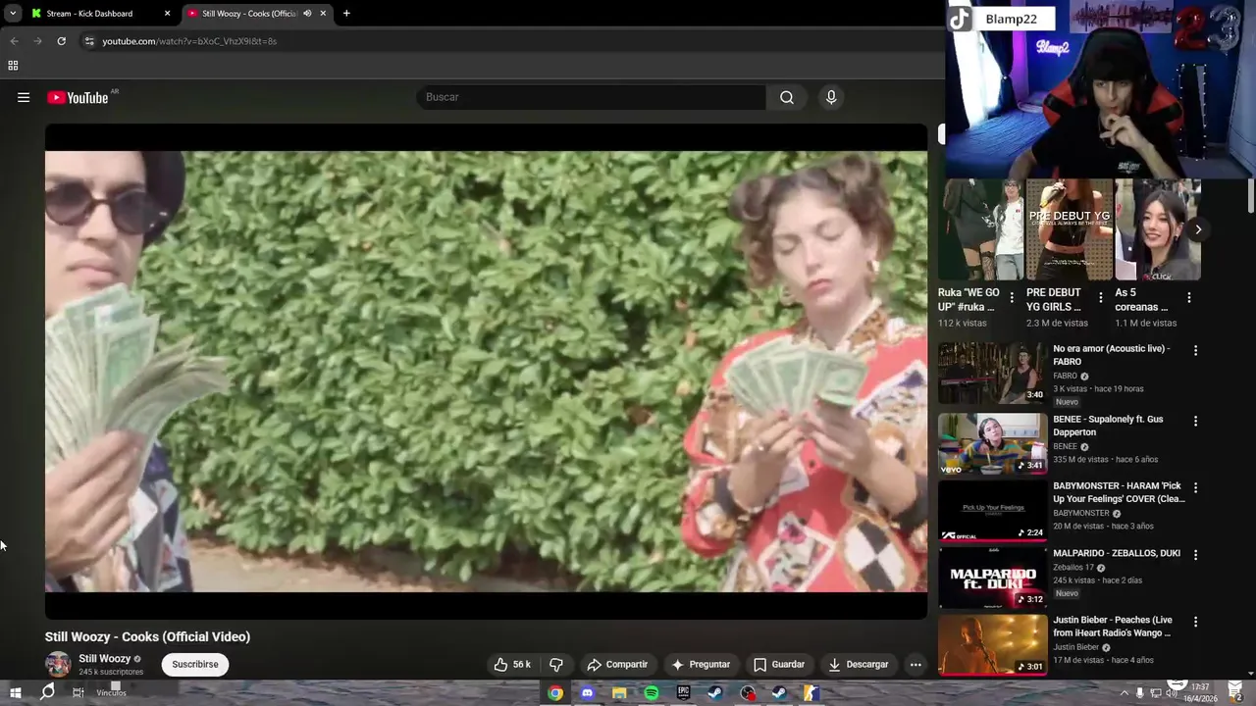Open the Still Woozy channel name link

click(104, 659)
